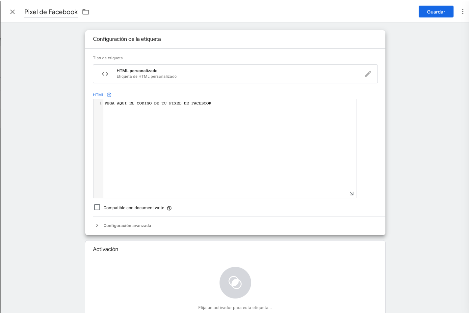Click line number 1 in editor gutter
This screenshot has width=469, height=313.
(100, 103)
